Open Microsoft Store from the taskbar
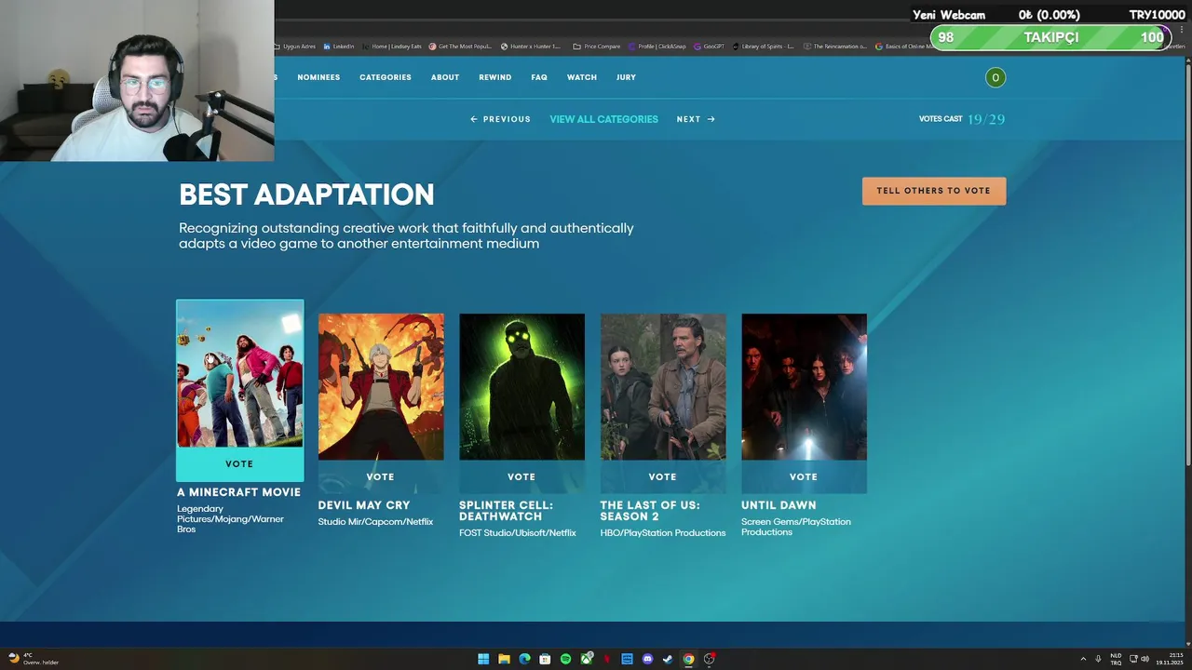The height and width of the screenshot is (670, 1192). click(545, 659)
